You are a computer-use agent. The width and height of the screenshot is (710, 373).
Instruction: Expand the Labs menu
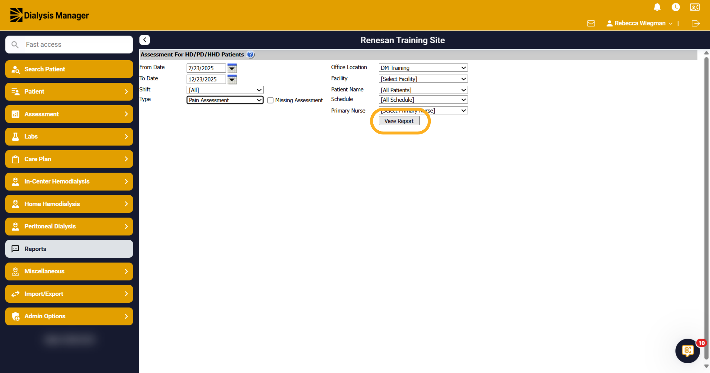69,137
